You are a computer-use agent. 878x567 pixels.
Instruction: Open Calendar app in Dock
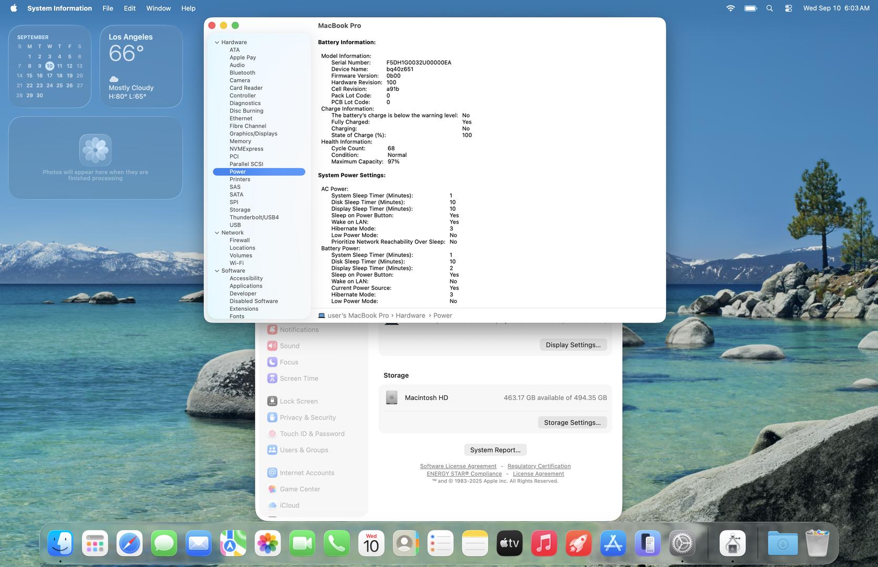[x=371, y=543]
